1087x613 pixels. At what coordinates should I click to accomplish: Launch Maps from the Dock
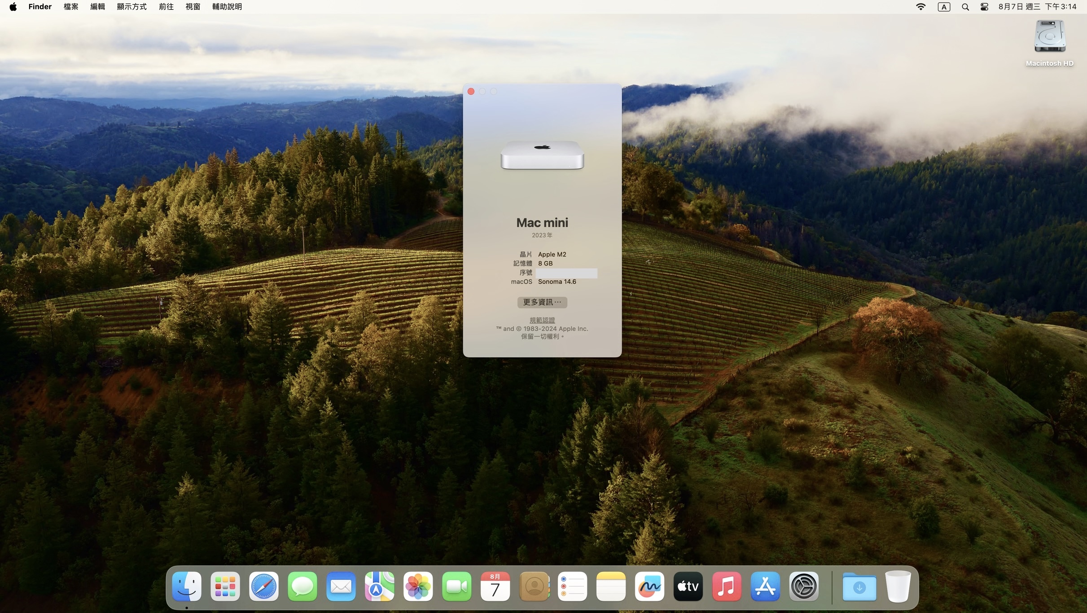tap(380, 586)
